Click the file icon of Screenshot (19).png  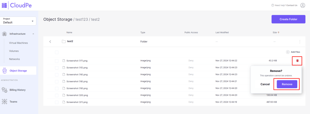click(x=64, y=88)
